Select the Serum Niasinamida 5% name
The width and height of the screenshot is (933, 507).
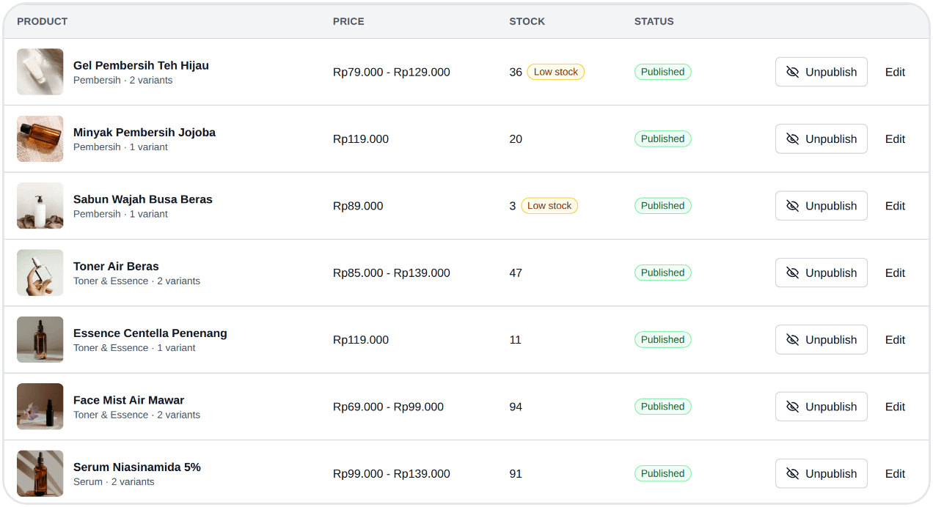(137, 467)
